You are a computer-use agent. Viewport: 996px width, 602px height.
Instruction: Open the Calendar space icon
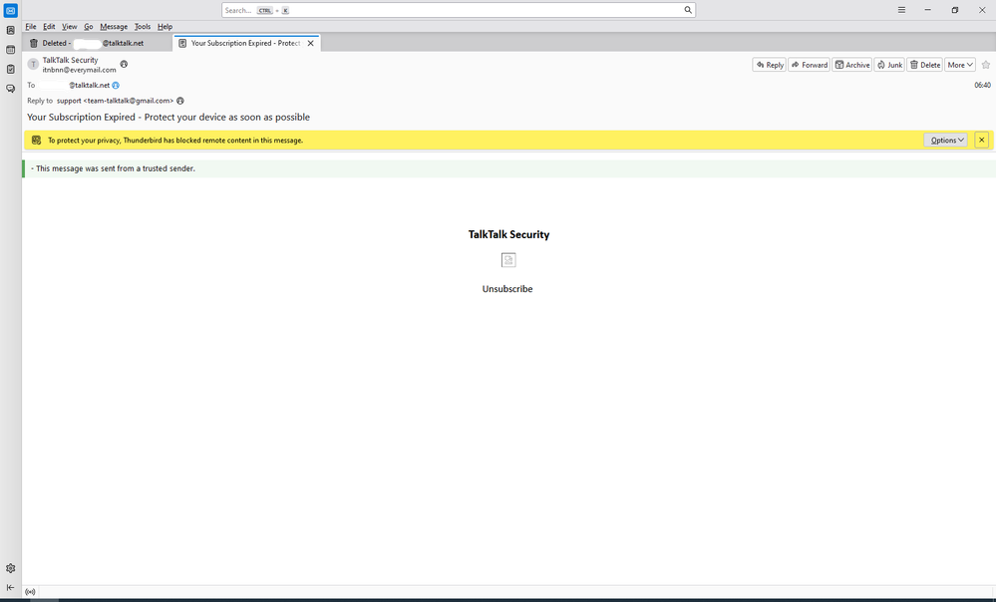[11, 50]
